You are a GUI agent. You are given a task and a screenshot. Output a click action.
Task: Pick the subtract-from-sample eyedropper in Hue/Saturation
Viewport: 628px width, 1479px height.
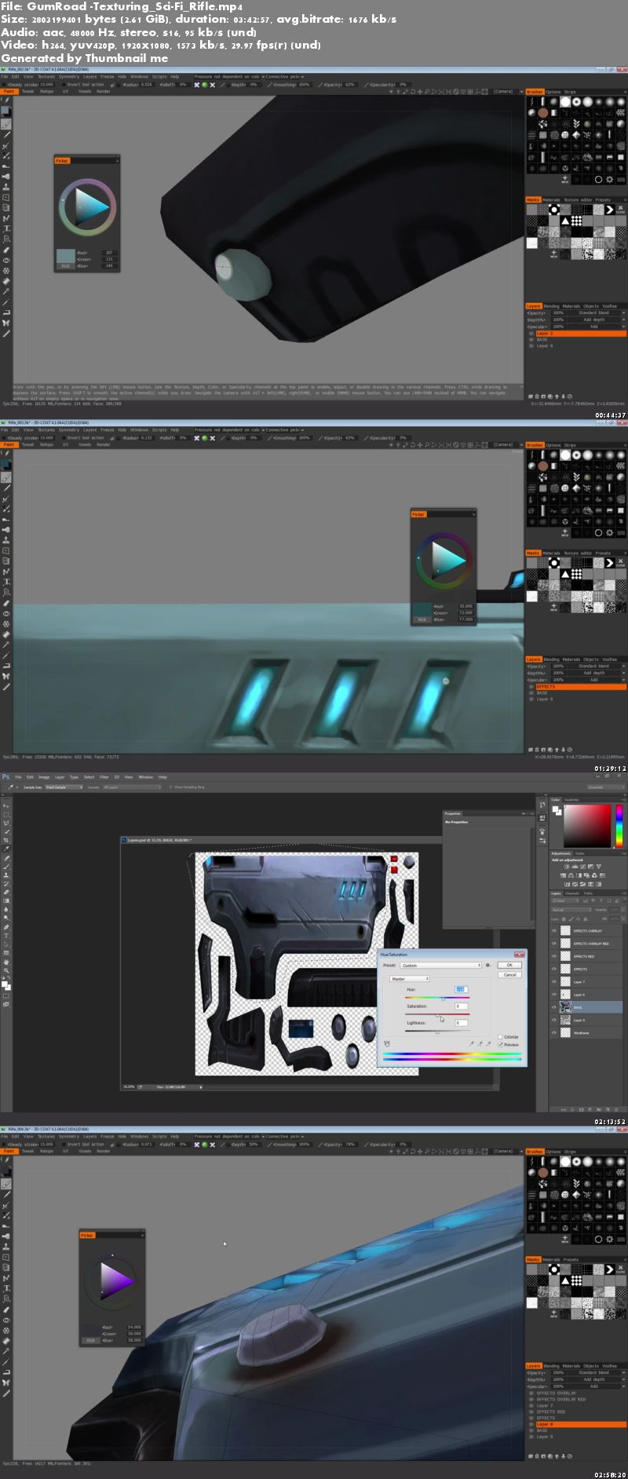pyautogui.click(x=488, y=1043)
